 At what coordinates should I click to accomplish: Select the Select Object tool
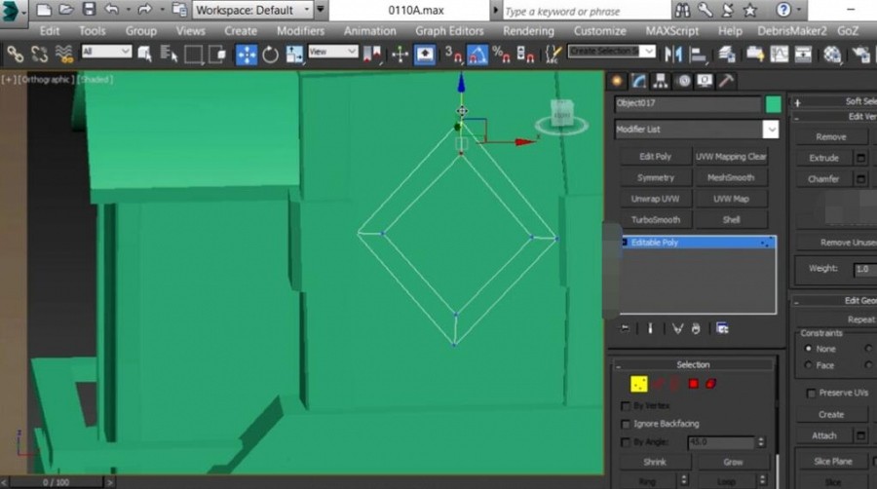[144, 55]
